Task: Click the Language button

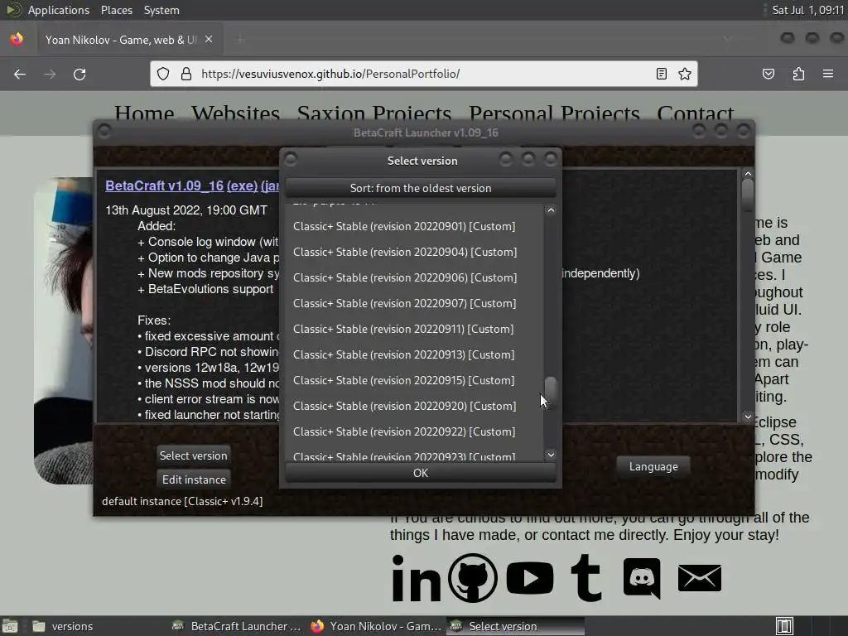Action: tap(653, 467)
